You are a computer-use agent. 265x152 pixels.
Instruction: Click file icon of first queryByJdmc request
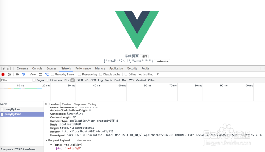2,109
